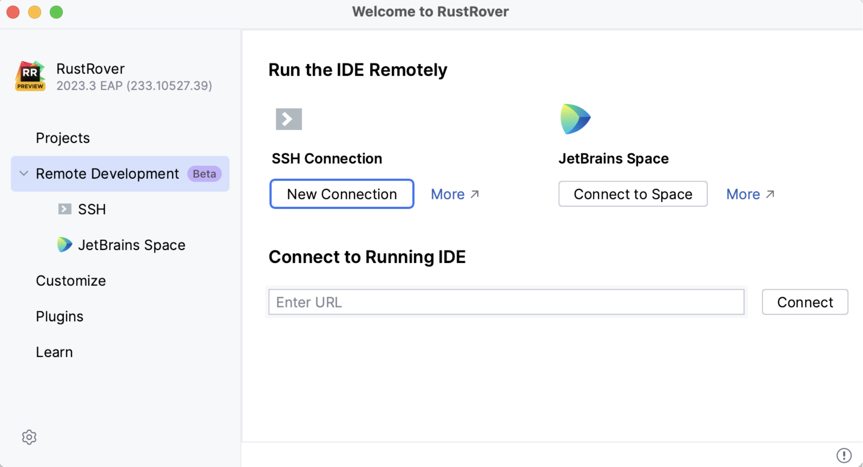
Task: Open the Learn section
Action: click(54, 352)
